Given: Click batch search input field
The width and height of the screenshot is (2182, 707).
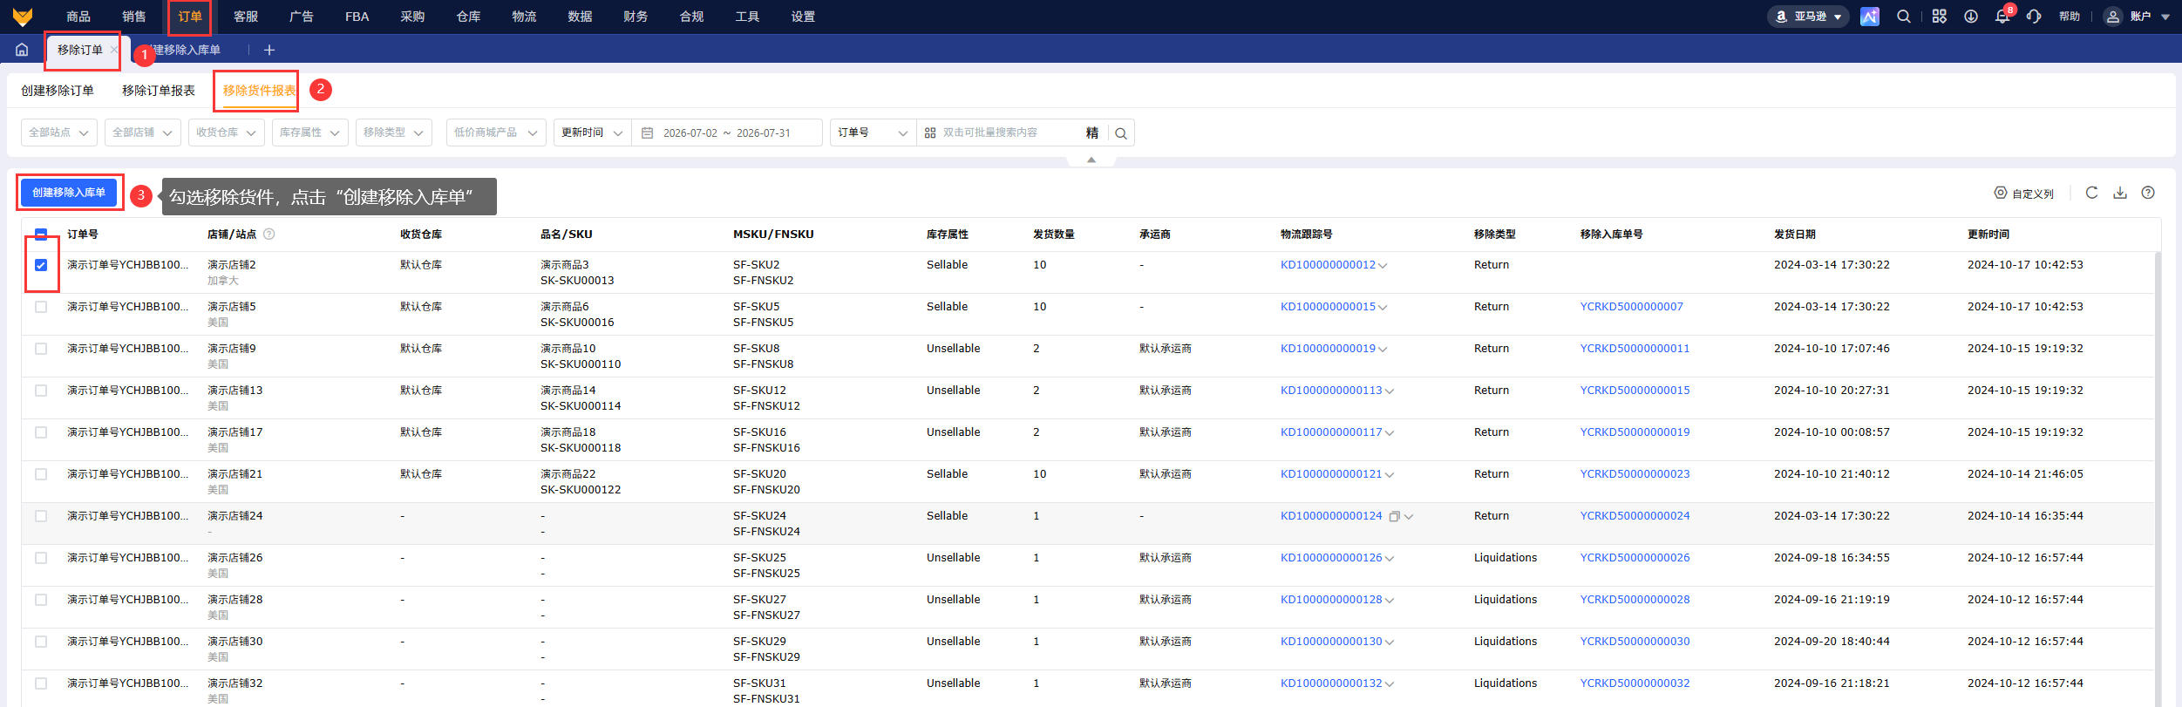Looking at the screenshot, I should pyautogui.click(x=1008, y=133).
